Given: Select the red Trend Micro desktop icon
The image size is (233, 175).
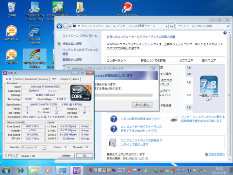Looking at the screenshot, I should pyautogui.click(x=128, y=8).
